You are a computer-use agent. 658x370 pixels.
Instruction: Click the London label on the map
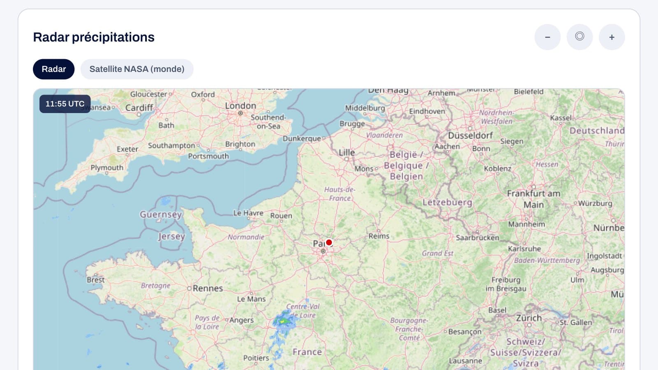click(241, 106)
